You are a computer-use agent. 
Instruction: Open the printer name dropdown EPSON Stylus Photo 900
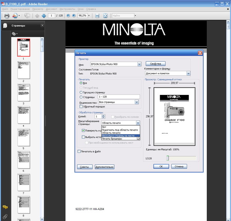(x=139, y=64)
